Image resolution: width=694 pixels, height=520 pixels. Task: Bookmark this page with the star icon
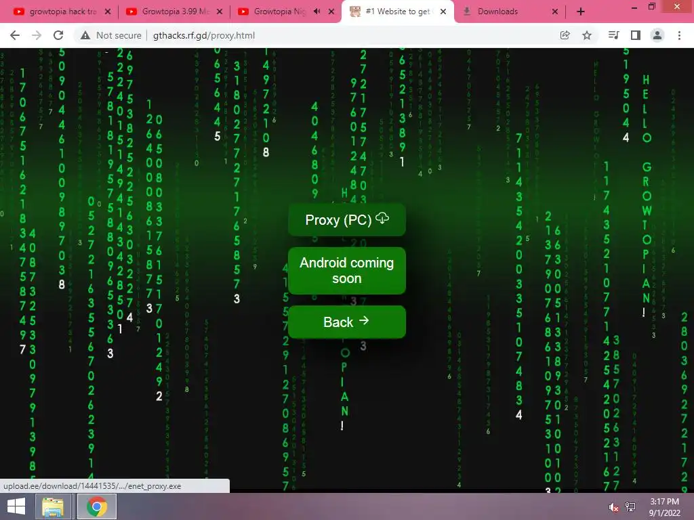(587, 35)
